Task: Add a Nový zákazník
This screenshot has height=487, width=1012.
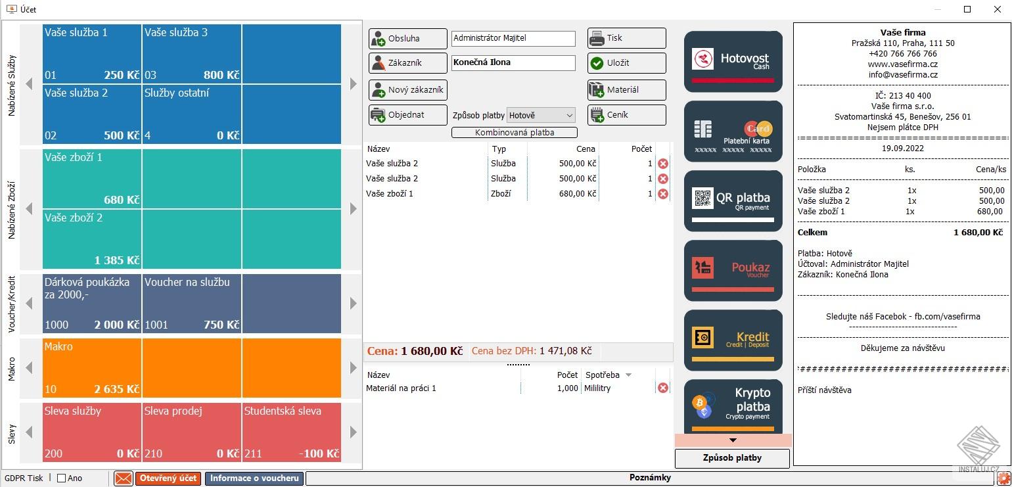Action: tap(408, 90)
